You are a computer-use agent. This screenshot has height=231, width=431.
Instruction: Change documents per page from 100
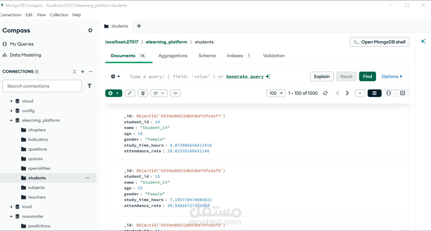coord(276,93)
